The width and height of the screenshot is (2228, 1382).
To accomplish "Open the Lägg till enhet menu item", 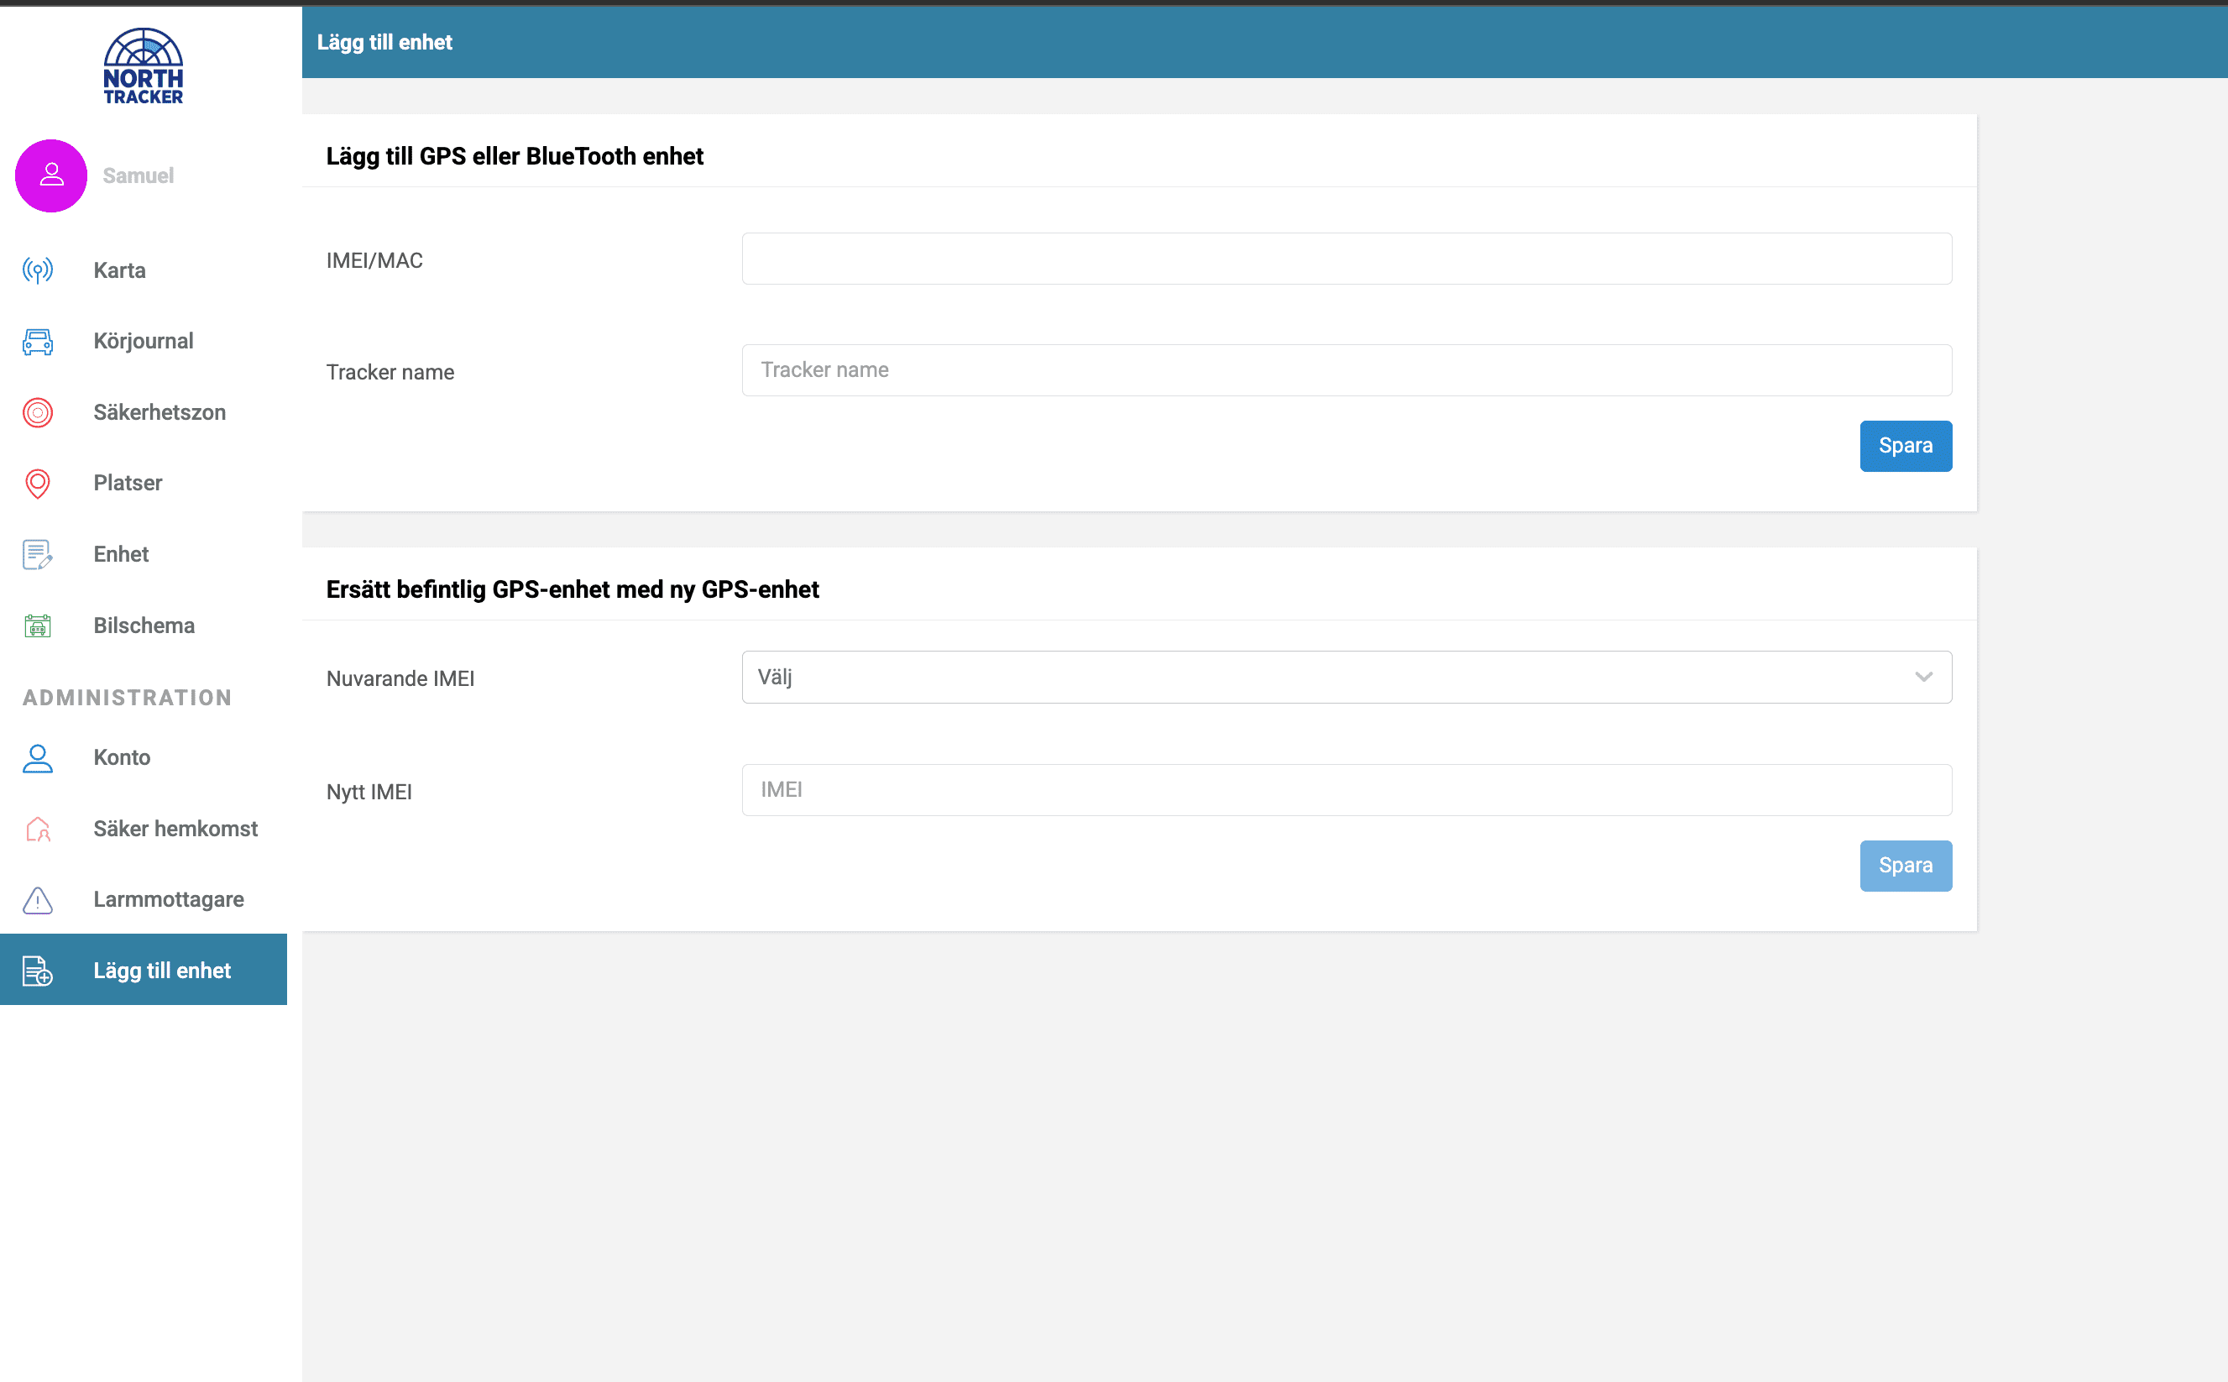I will pos(162,971).
